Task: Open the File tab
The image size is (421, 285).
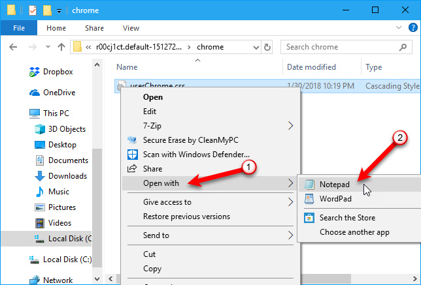Action: coord(18,28)
